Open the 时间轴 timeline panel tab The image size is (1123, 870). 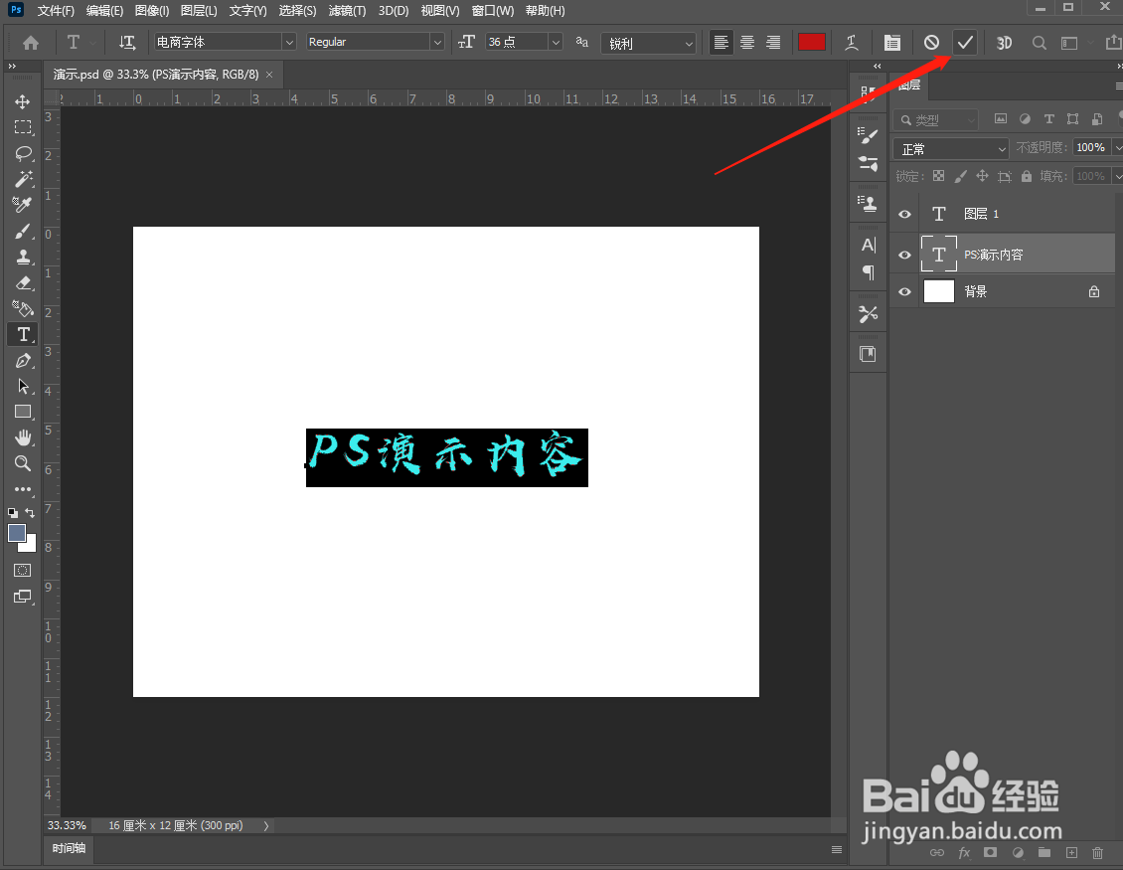(x=69, y=848)
